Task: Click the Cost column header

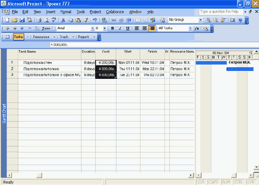Action: [106, 54]
